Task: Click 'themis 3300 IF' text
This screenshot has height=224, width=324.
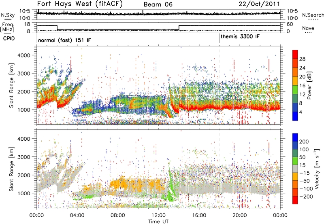Action: point(240,36)
